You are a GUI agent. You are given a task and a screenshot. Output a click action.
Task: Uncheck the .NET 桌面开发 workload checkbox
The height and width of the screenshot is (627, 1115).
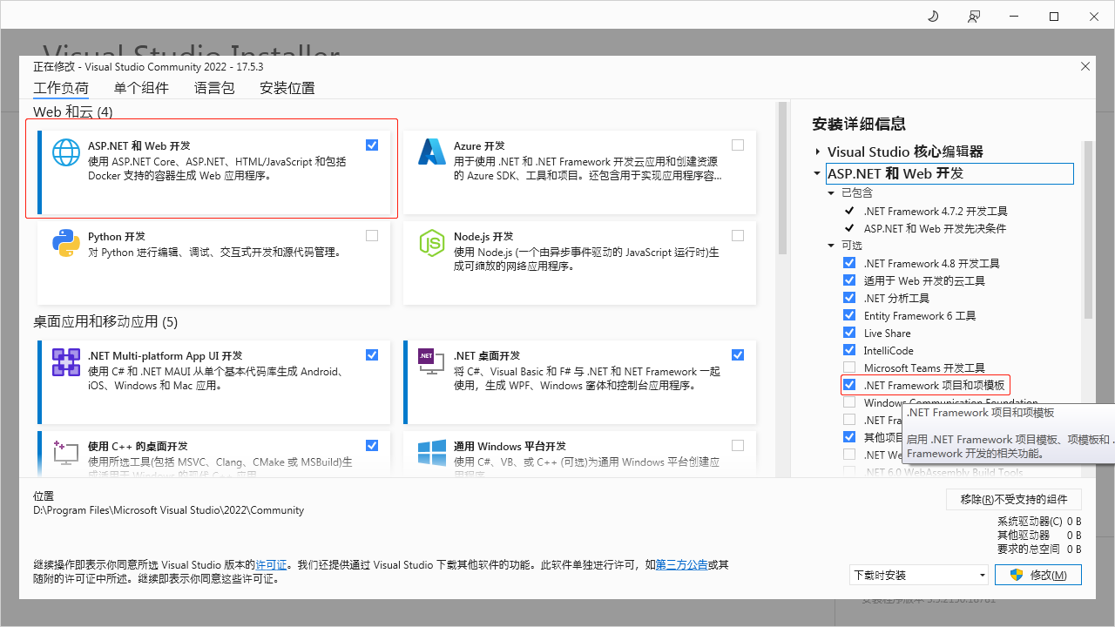(x=738, y=354)
